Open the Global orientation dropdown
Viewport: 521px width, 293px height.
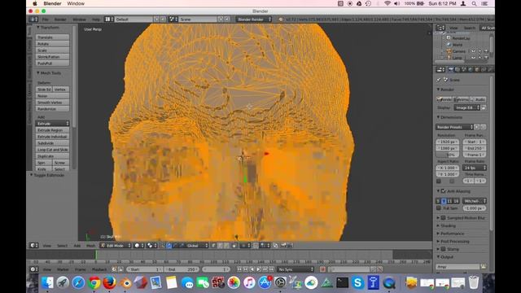(197, 246)
